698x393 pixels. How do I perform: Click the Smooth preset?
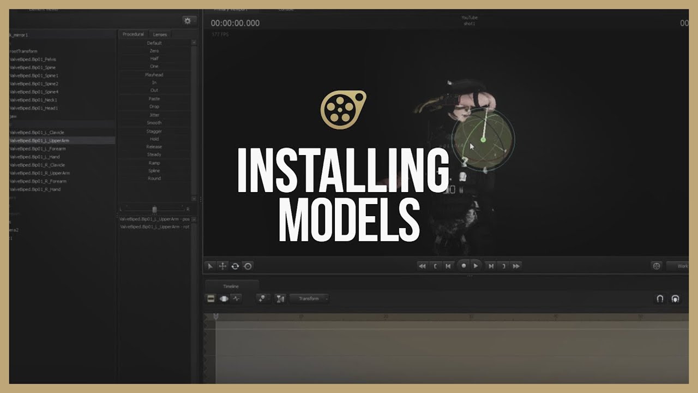[154, 123]
